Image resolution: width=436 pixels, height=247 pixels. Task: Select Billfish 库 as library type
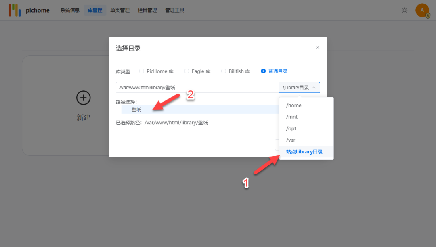pos(224,71)
